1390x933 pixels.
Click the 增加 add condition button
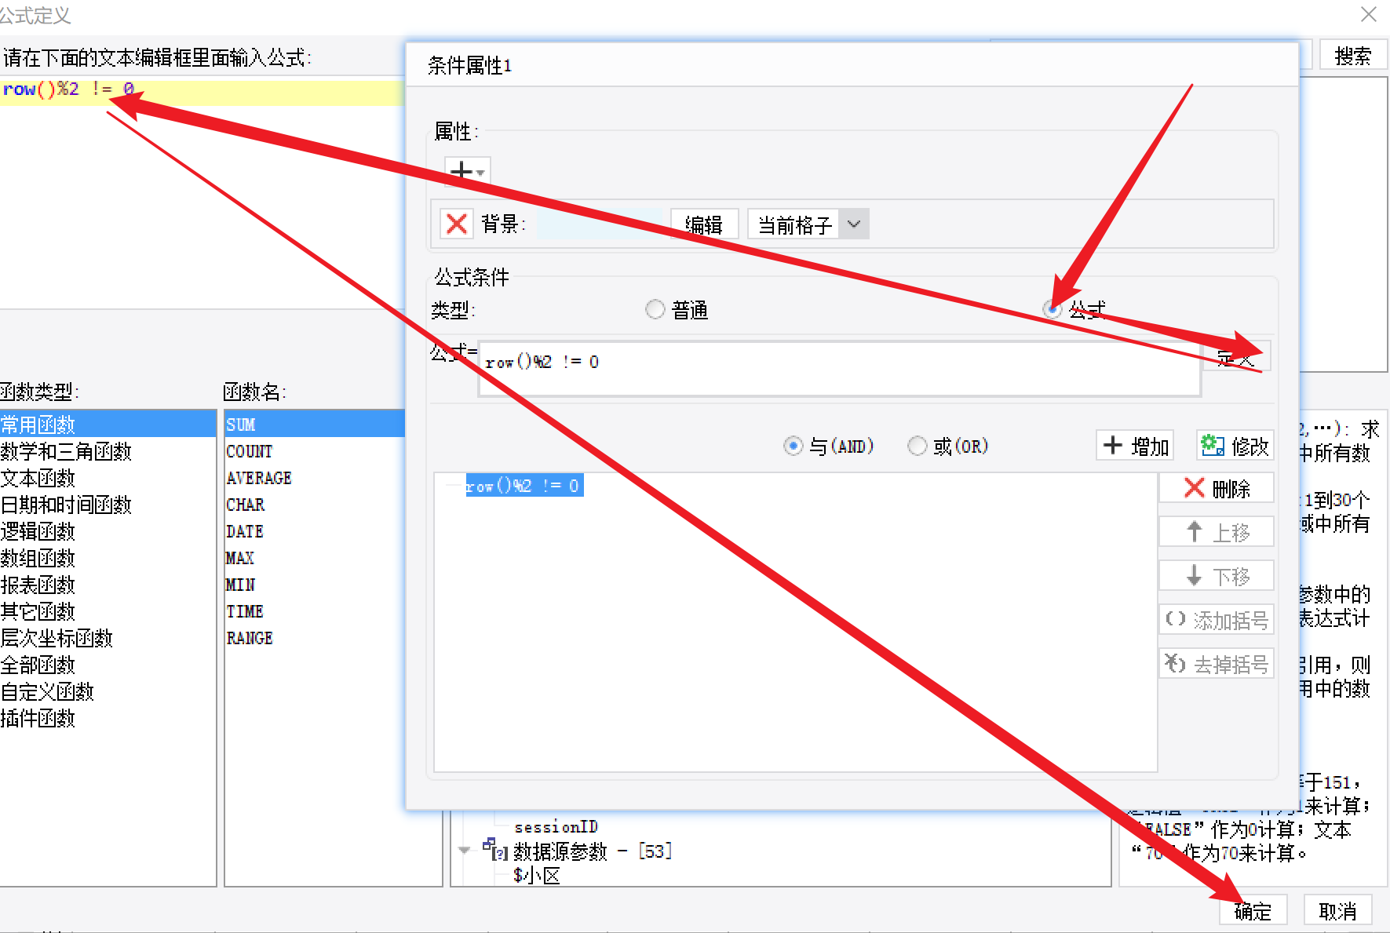pos(1135,446)
